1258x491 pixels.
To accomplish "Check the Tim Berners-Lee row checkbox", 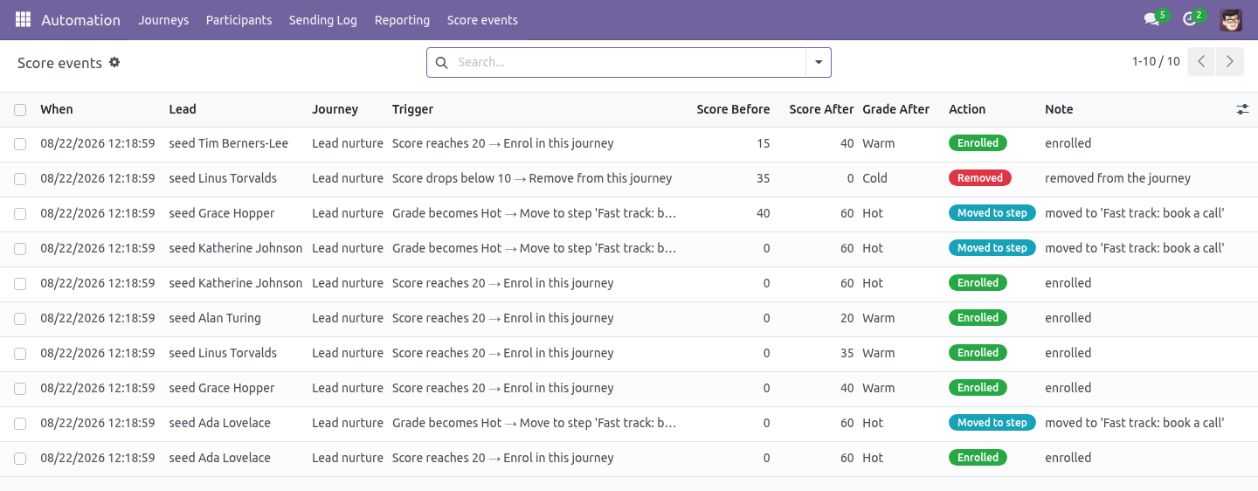I will pyautogui.click(x=20, y=144).
